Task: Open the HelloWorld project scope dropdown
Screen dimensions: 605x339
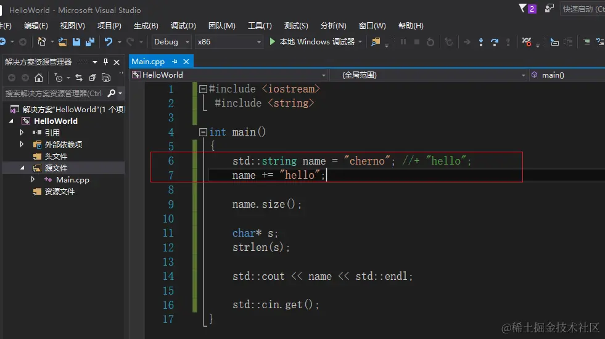Action: coord(323,75)
